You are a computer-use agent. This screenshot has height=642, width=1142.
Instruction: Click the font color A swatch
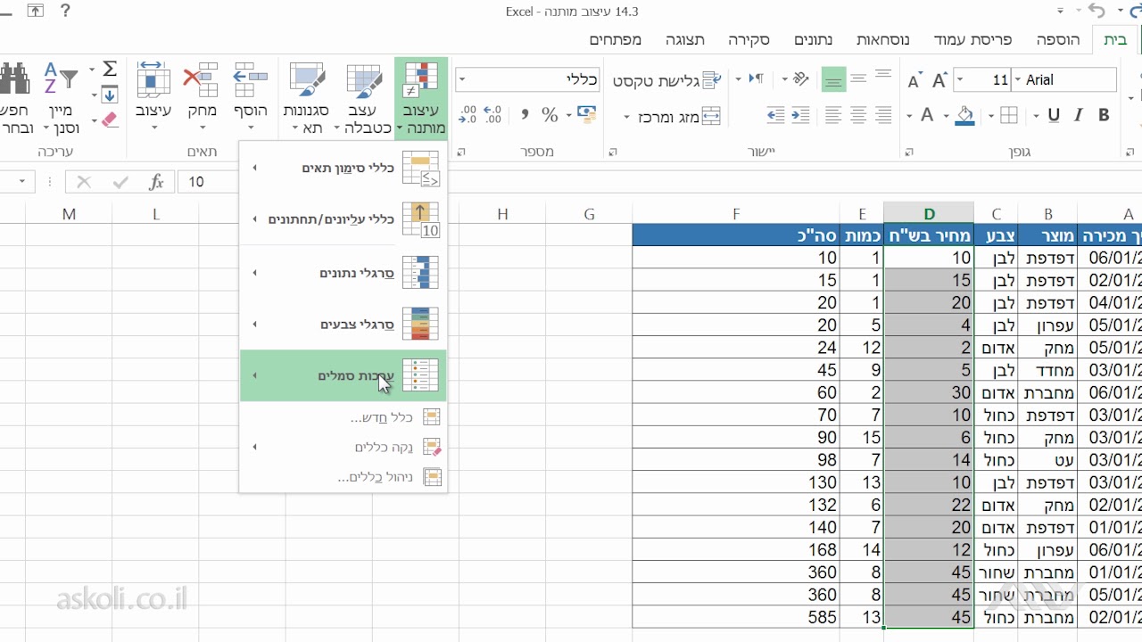[928, 115]
